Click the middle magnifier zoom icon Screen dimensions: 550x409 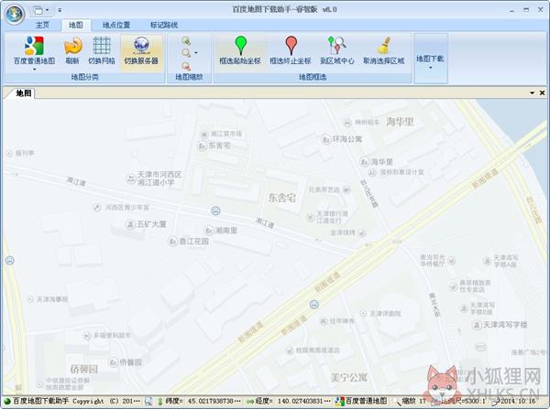coord(186,53)
